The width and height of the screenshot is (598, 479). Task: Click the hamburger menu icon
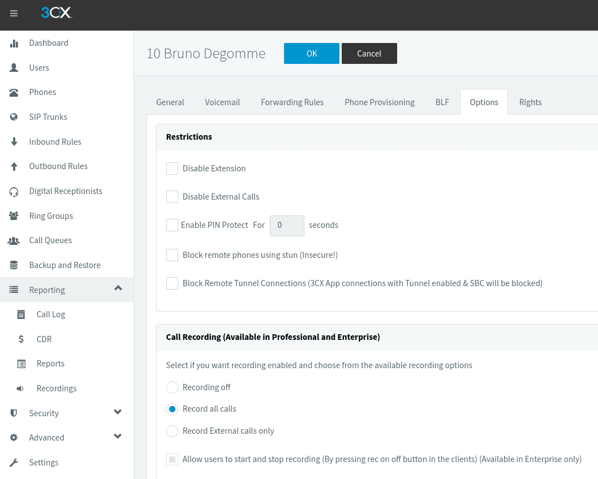tap(14, 14)
